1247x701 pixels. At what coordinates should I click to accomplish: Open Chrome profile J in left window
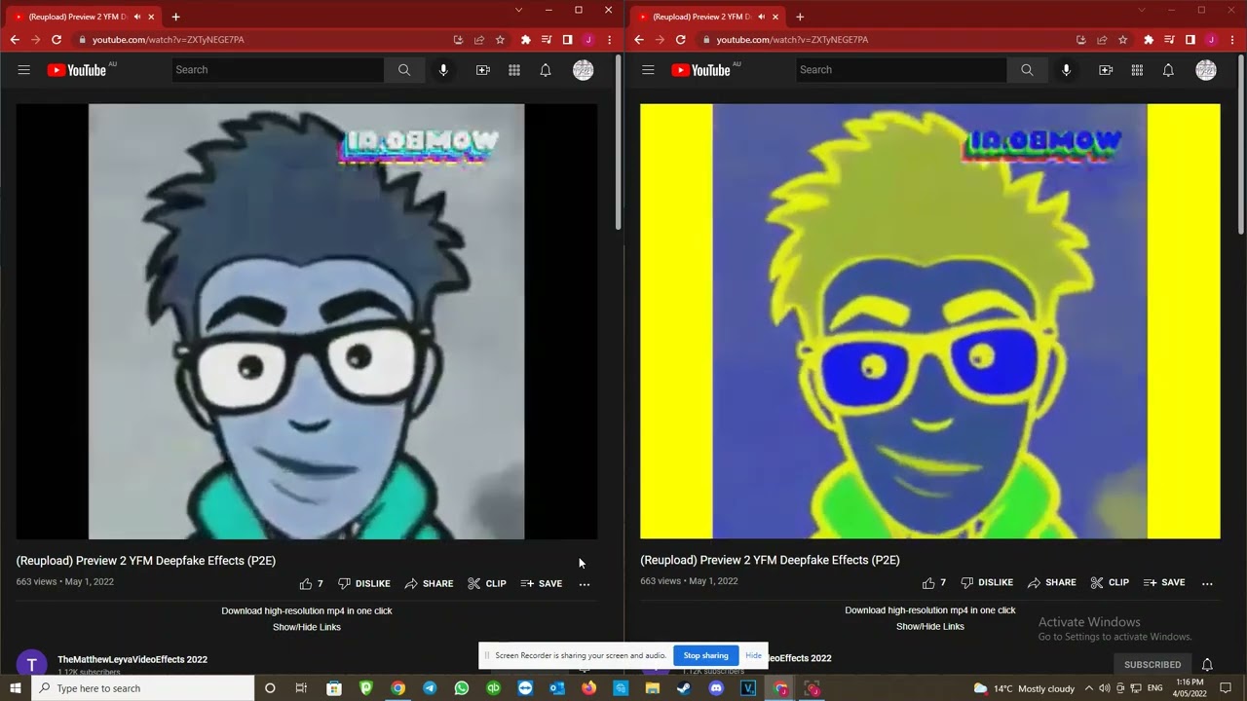(588, 40)
